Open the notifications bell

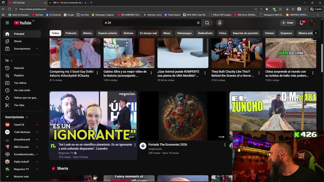(301, 23)
